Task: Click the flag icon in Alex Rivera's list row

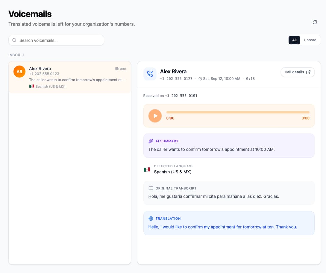Action: [32, 86]
